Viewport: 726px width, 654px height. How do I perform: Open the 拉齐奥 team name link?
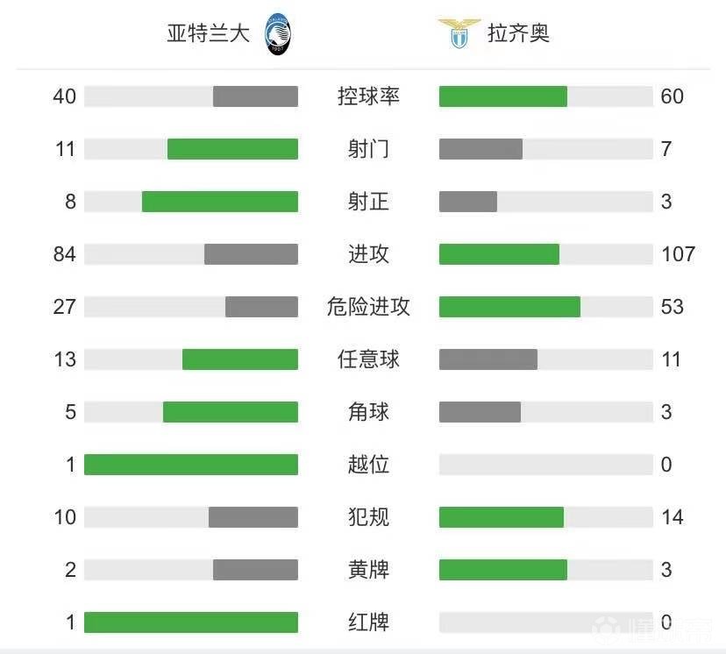518,33
